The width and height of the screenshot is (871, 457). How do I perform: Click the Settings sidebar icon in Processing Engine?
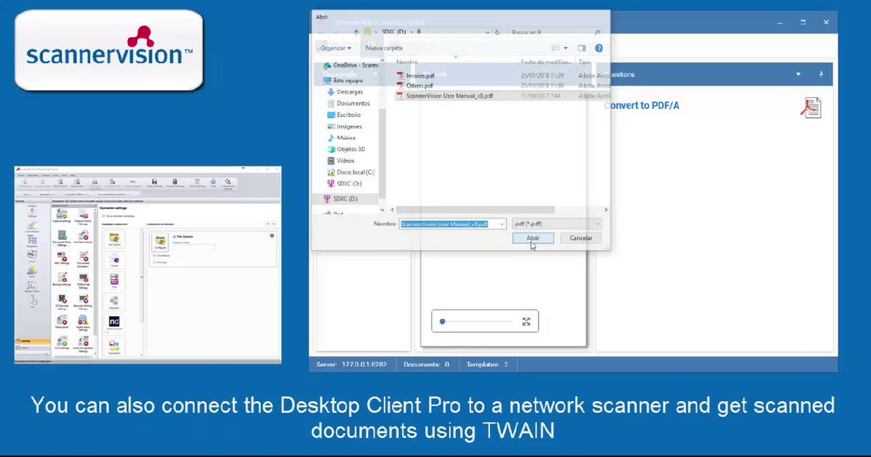(32, 213)
